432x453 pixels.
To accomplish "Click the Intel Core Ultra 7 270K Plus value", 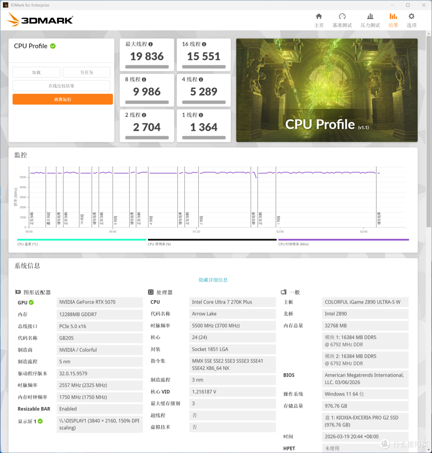I will click(x=232, y=302).
